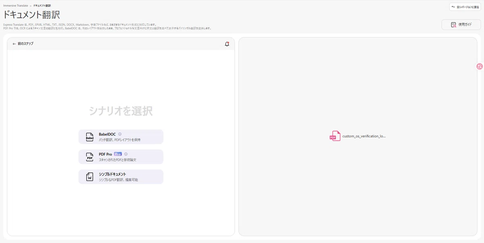The height and width of the screenshot is (243, 484).
Task: Select the BabelDOC scenario option
Action: 121,137
